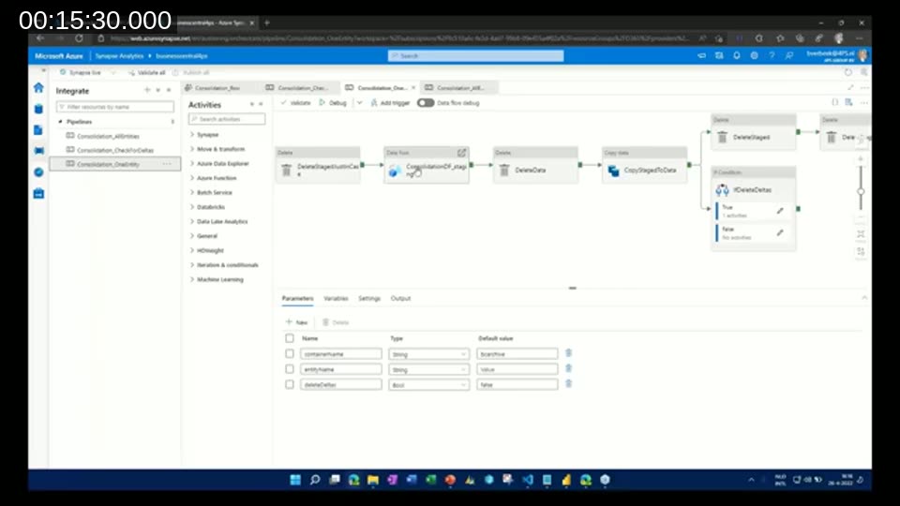Screen dimensions: 900x506
Task: Edit the False branch pencil icon
Action: 780,232
